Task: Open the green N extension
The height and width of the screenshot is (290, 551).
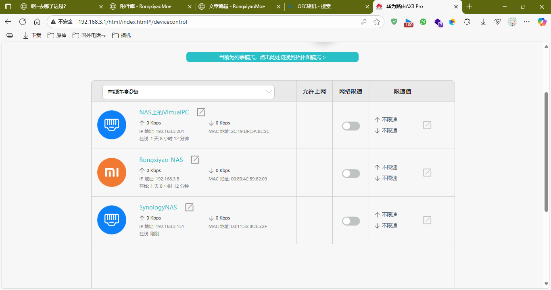Action: pos(423,22)
